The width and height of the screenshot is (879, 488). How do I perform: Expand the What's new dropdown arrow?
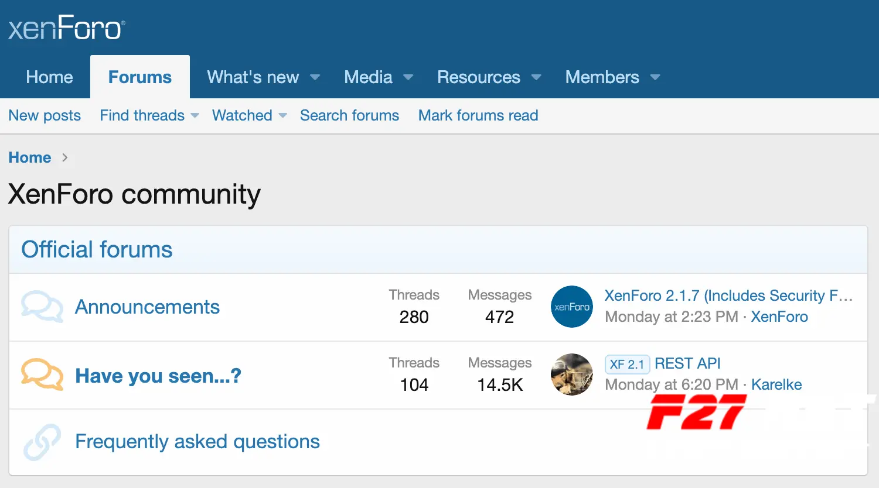(x=315, y=77)
